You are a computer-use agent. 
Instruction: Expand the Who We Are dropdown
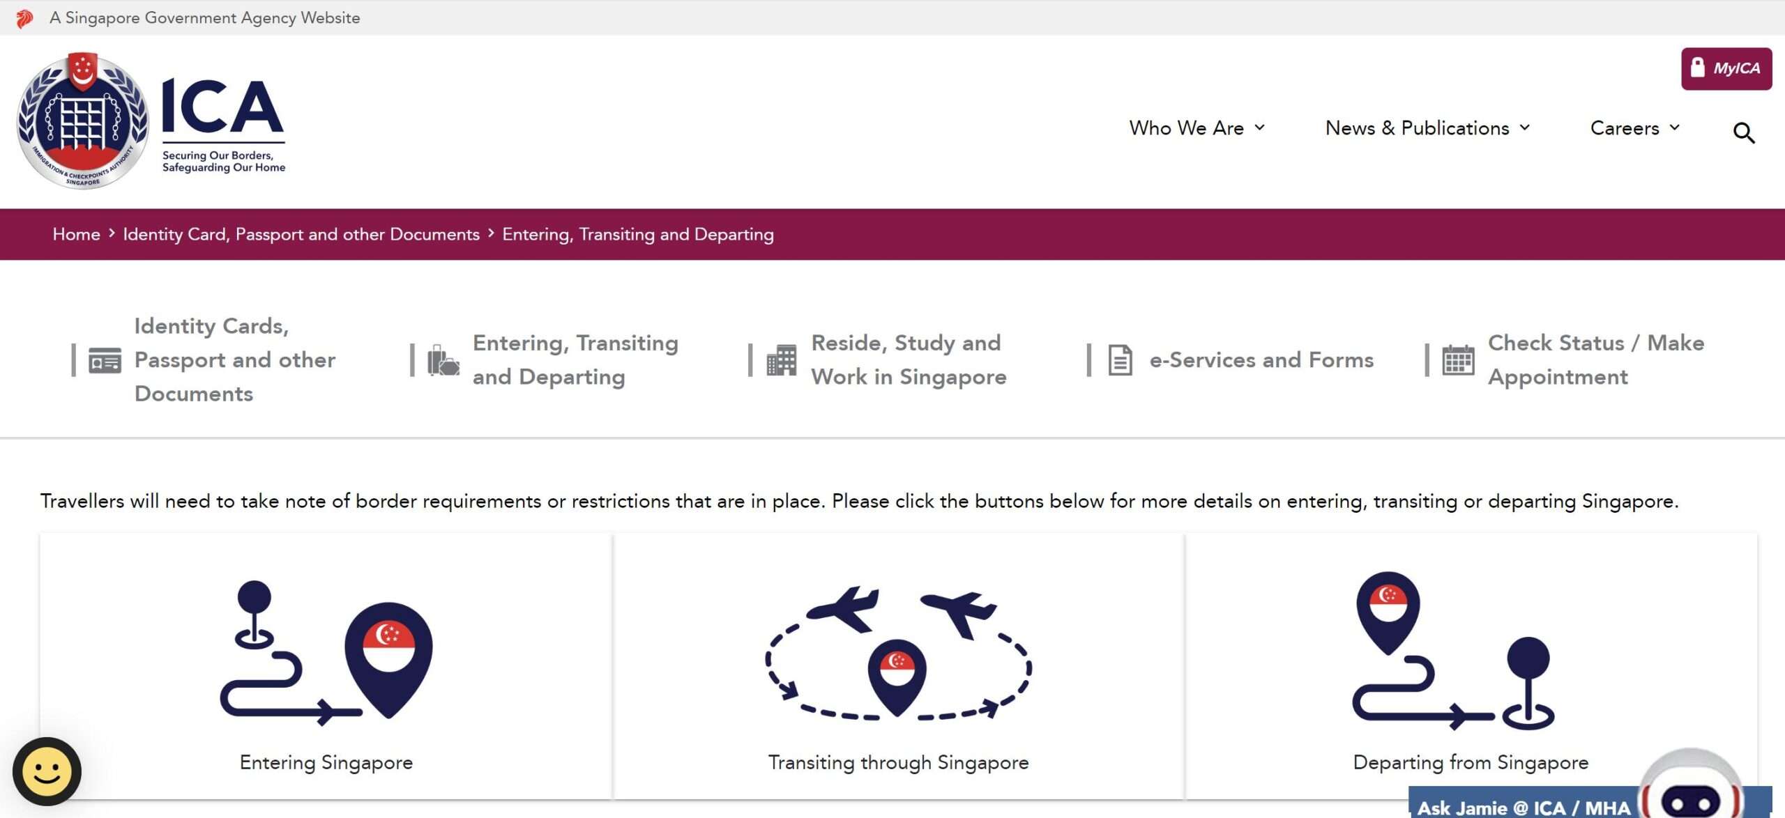pyautogui.click(x=1197, y=128)
